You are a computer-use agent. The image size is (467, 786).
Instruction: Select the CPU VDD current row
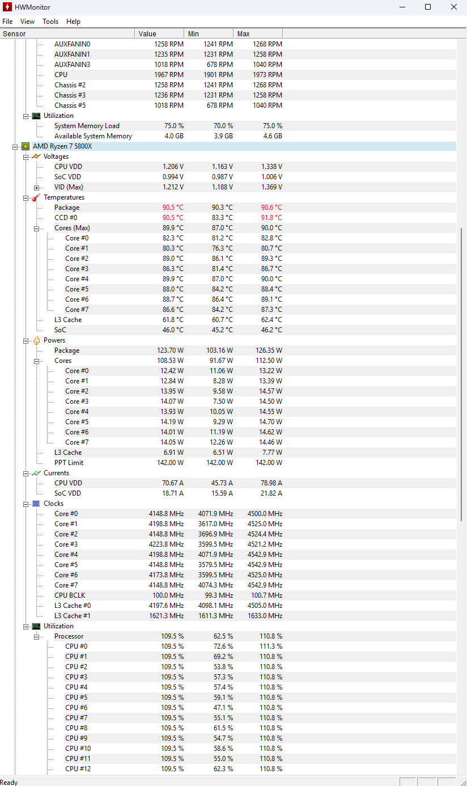pos(228,483)
